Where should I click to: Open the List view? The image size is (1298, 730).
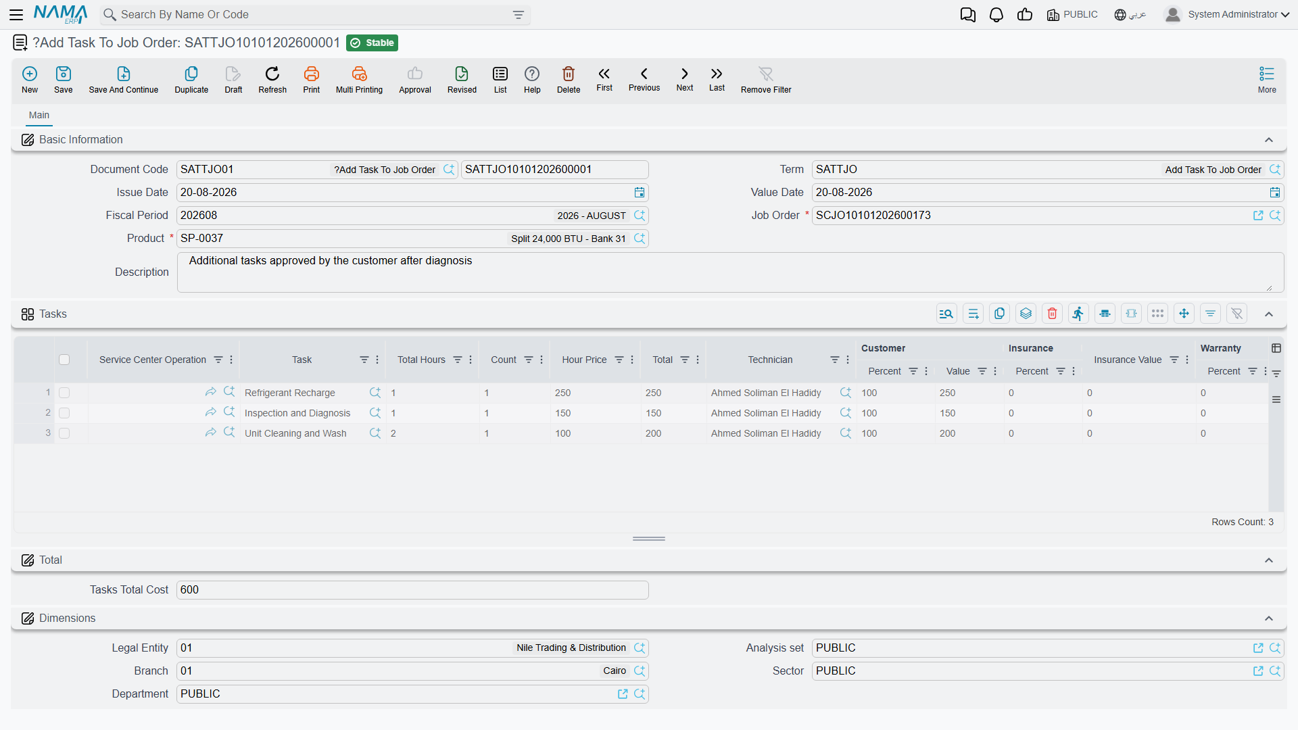[500, 79]
